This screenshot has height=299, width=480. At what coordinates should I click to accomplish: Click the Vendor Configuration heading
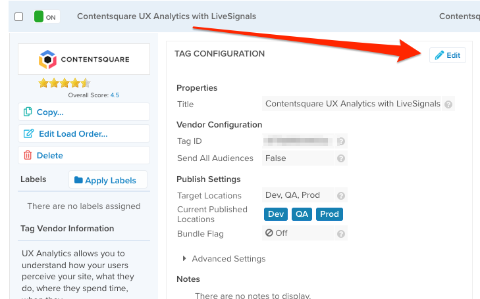219,125
